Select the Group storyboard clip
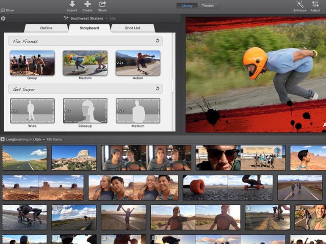The image size is (326, 244). coord(32,63)
